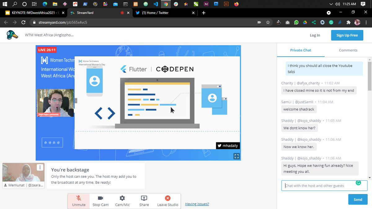The image size is (372, 209).
Task: Close the StreamYard browser tab
Action: coord(129,13)
